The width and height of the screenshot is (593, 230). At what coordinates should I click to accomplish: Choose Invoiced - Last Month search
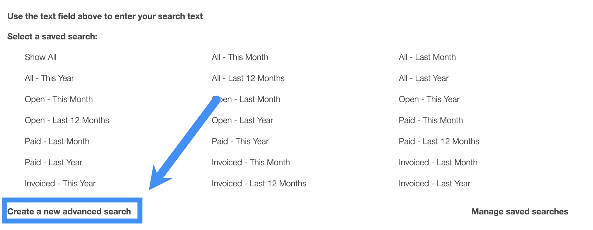438,163
